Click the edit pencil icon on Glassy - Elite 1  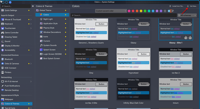click(x=186, y=37)
